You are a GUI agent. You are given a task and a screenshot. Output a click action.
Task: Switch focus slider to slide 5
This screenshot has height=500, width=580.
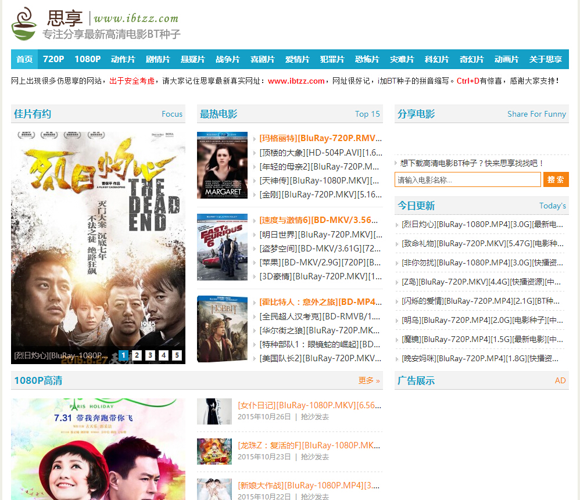point(177,355)
